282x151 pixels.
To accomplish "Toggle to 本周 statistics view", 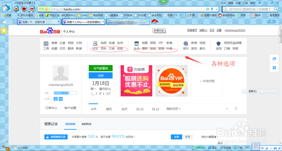I will point(177,137).
